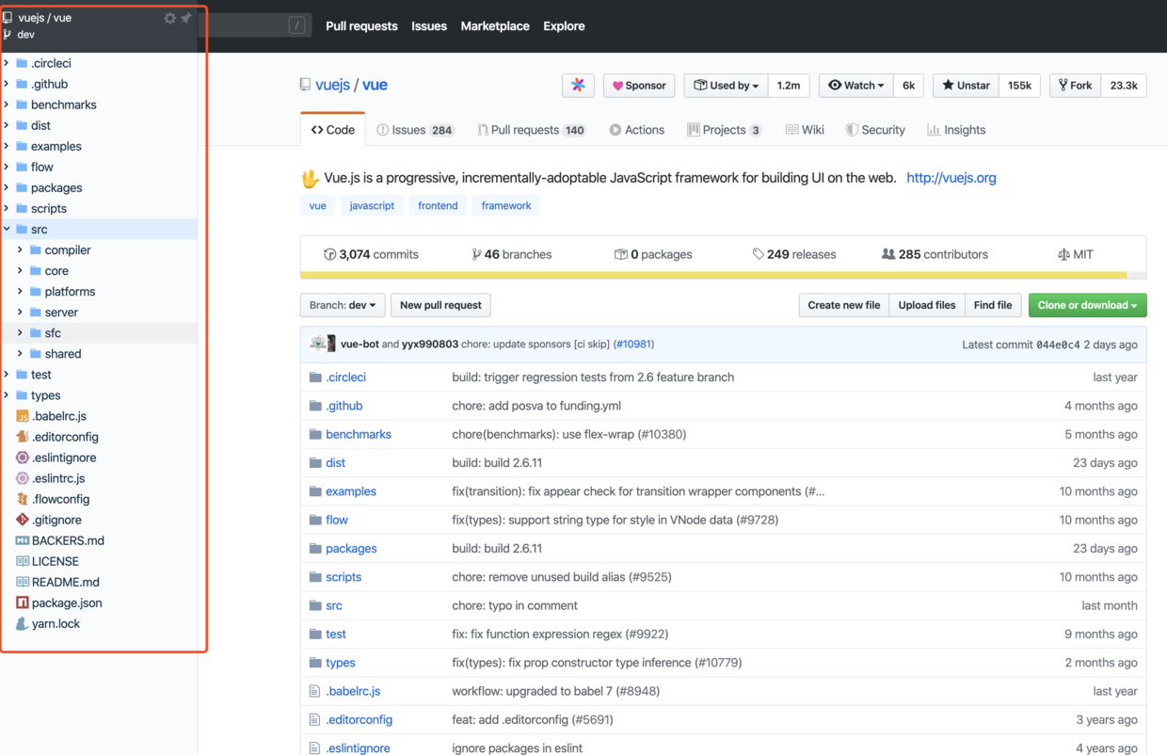Image resolution: width=1167 pixels, height=755 pixels.
Task: Click the .editorconfig file icon in sidebar
Action: click(x=23, y=437)
